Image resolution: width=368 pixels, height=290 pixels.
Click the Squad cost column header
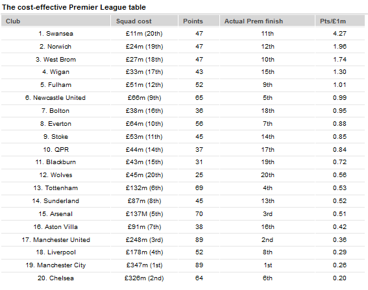(x=144, y=21)
